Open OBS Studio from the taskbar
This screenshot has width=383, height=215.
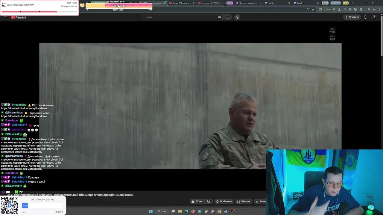point(232,211)
